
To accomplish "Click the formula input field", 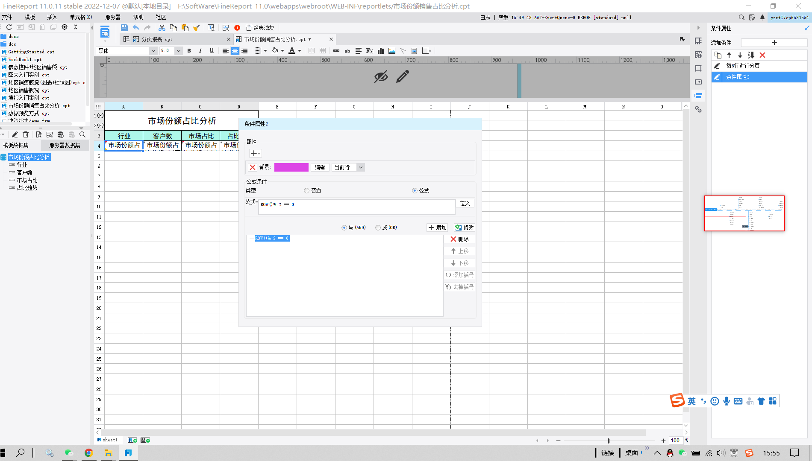I will pos(356,207).
